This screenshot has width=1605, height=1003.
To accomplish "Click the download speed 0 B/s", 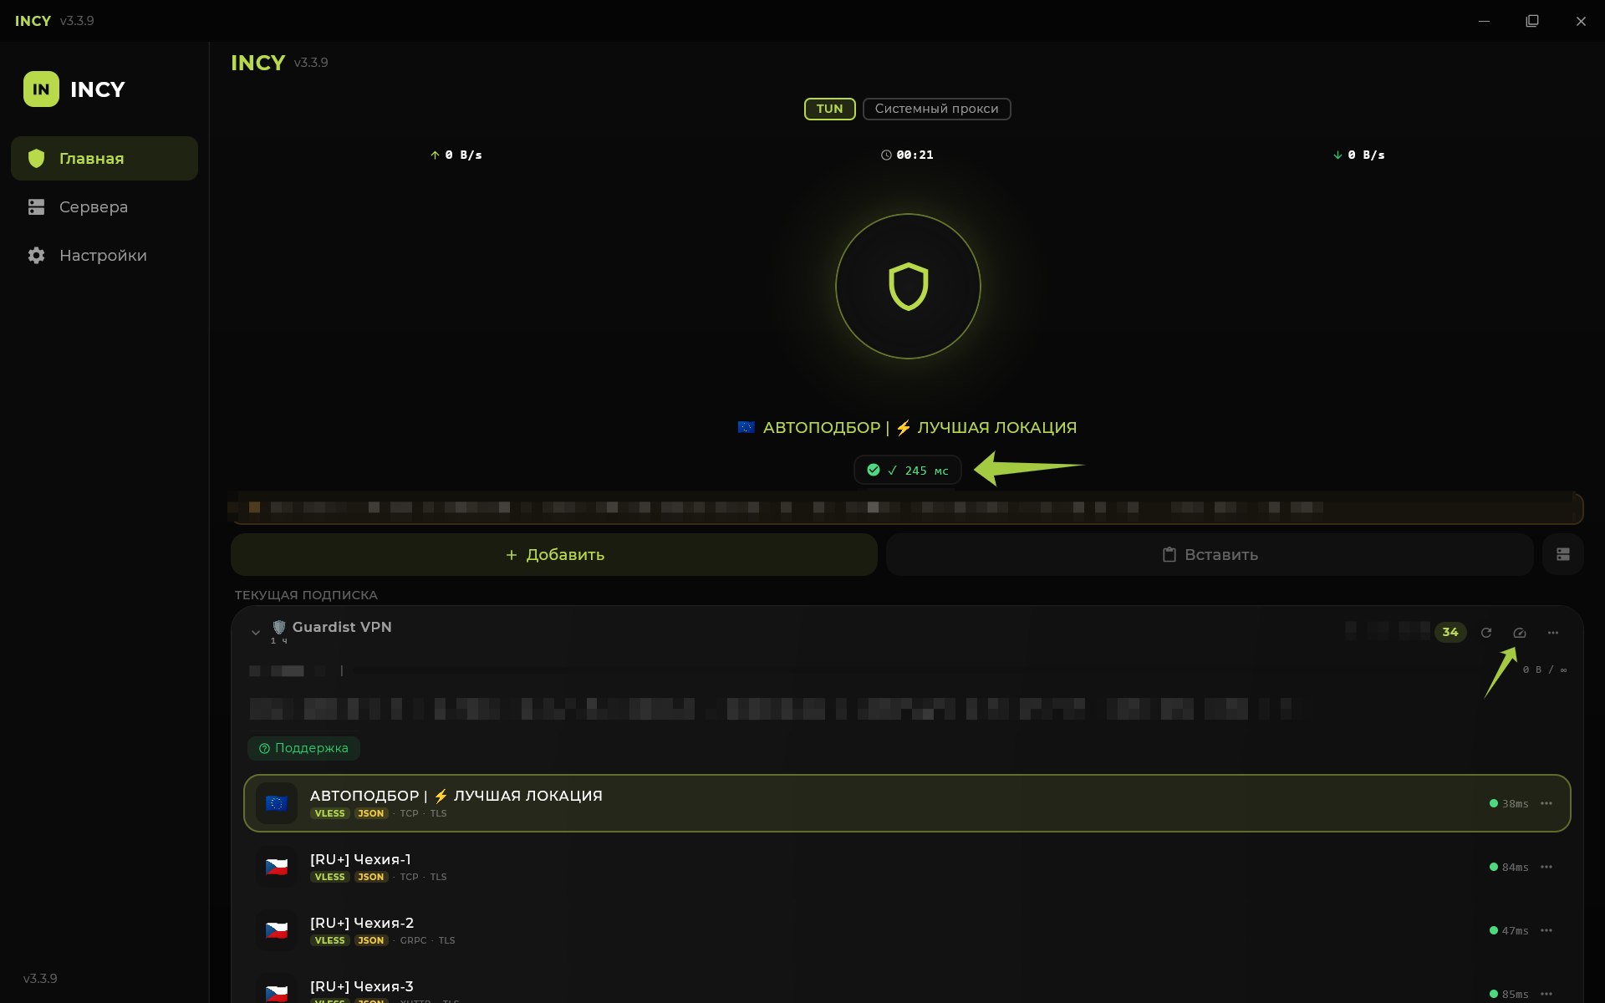I will (x=1359, y=155).
